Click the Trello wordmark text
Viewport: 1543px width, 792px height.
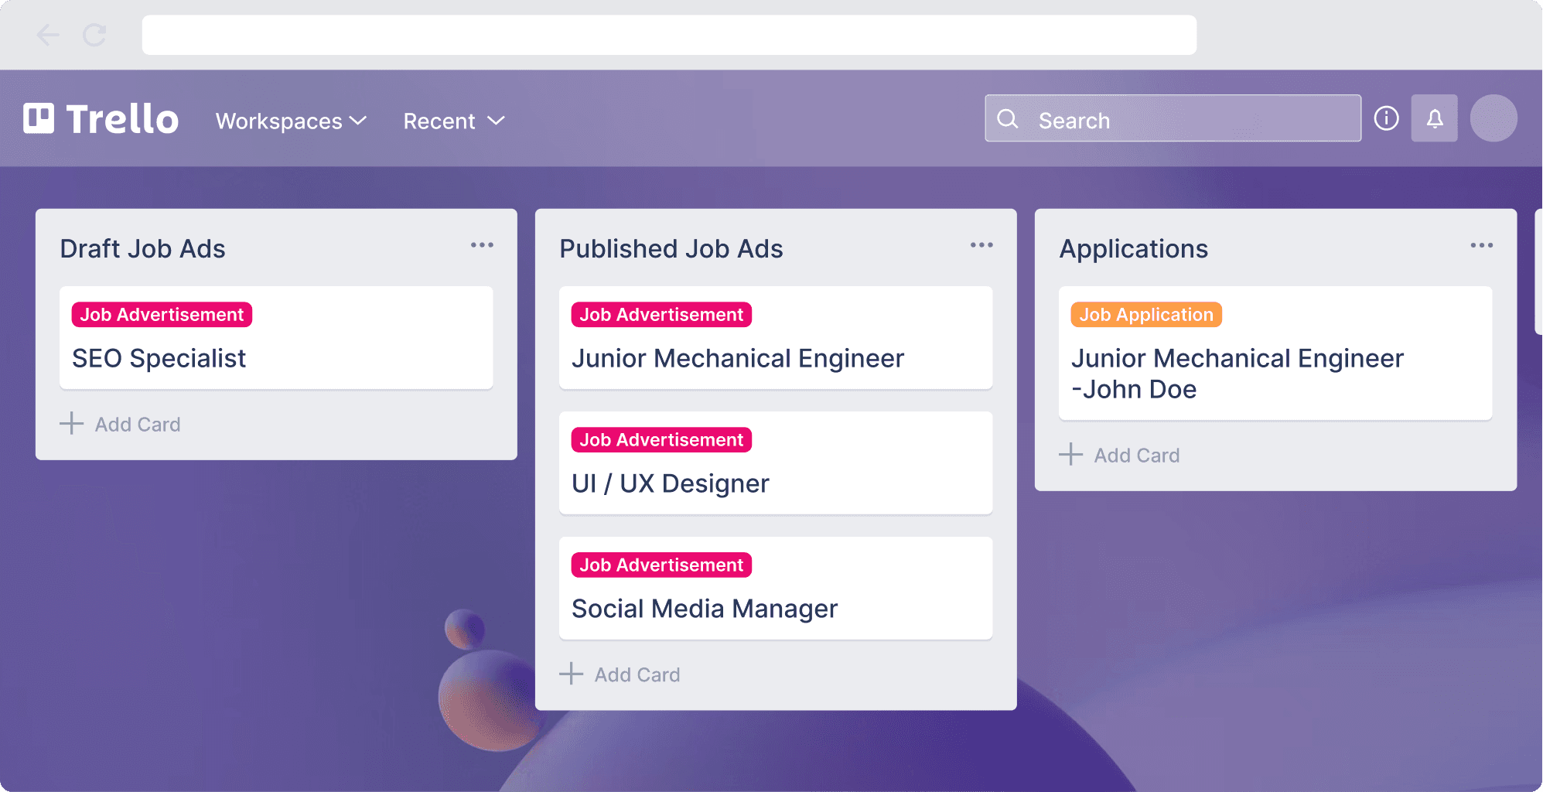coord(122,119)
